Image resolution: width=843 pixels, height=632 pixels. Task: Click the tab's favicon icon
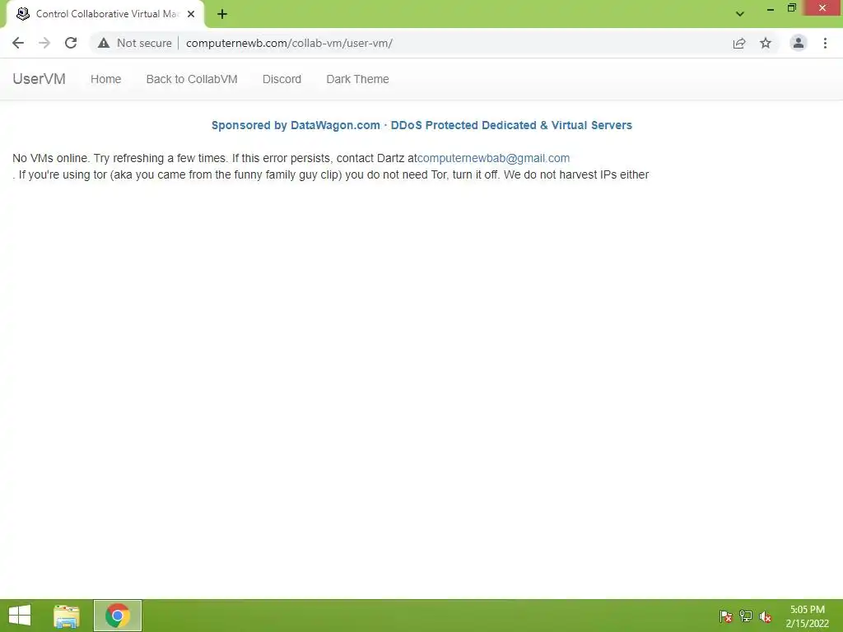22,14
